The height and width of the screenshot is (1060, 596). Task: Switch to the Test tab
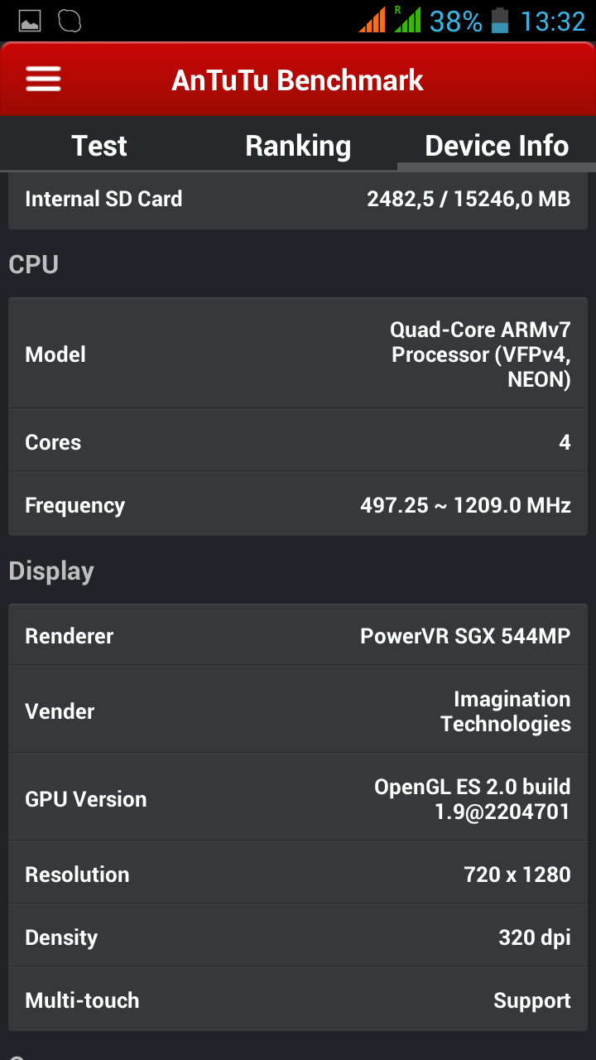pos(99,146)
